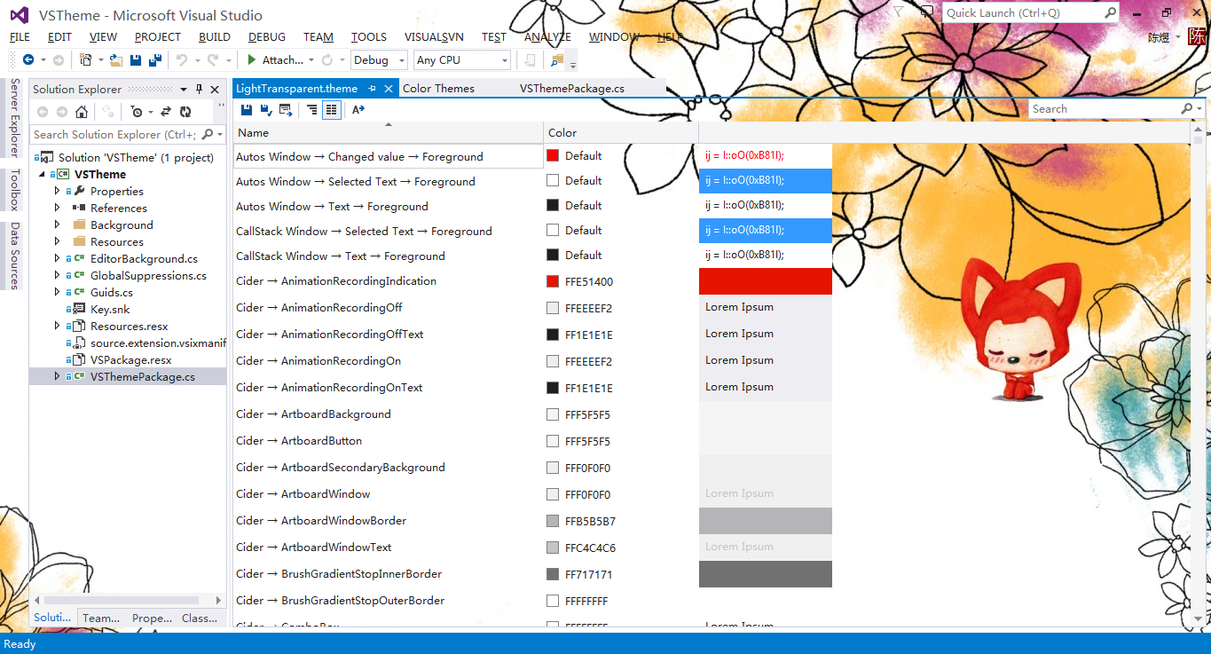Click the Pending Changes Filter clock icon
Screen dimensions: 1211x654
pyautogui.click(x=136, y=112)
